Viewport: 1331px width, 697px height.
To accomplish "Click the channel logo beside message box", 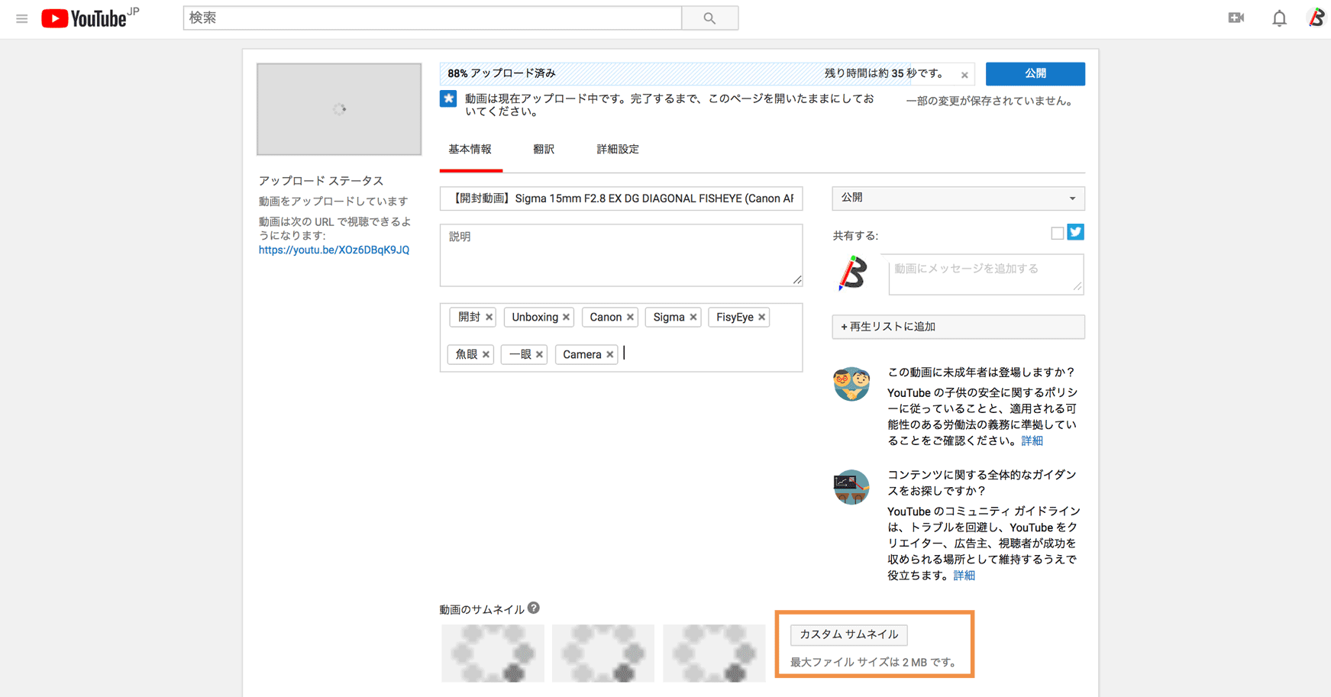I will (x=852, y=273).
